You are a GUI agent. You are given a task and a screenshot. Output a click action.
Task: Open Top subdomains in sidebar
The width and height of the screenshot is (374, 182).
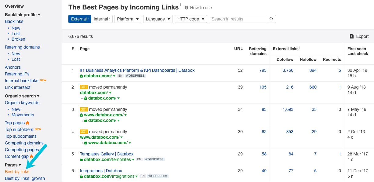coord(20,136)
